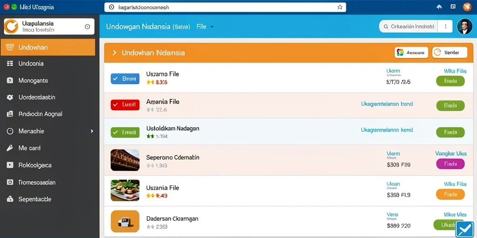The image size is (477, 238).
Task: Click the gear icon beside Uordeotiastin
Action: (x=10, y=97)
